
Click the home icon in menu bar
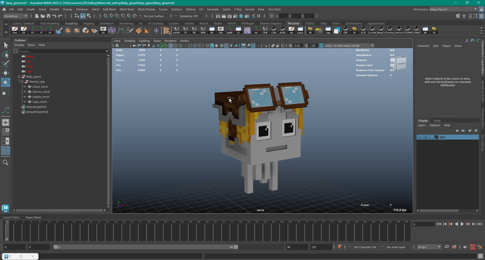[x=4, y=9]
